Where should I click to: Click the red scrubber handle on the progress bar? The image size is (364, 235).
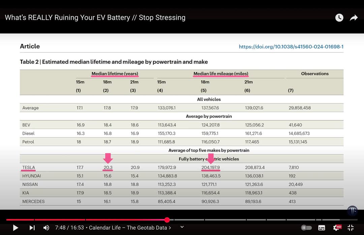pyautogui.click(x=167, y=220)
